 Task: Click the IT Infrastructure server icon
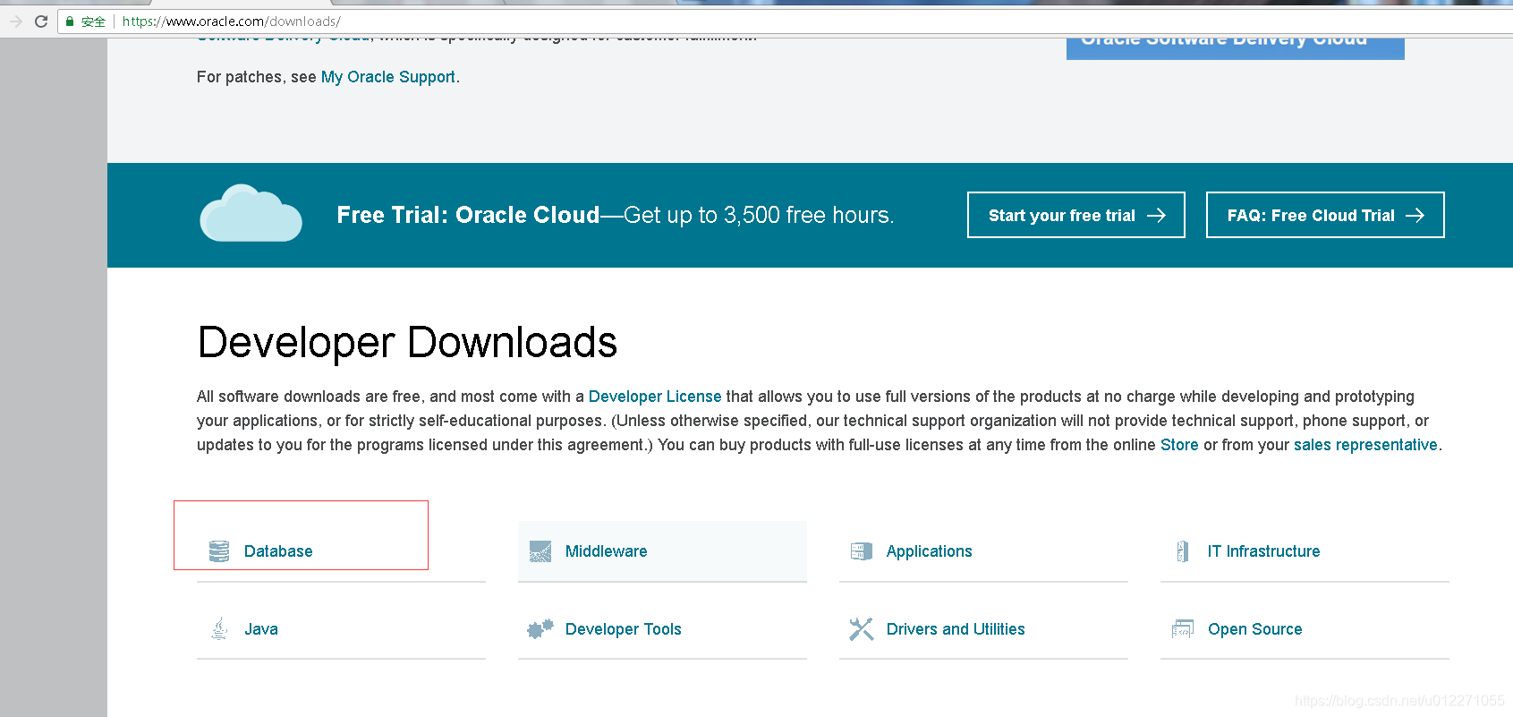tap(1183, 551)
